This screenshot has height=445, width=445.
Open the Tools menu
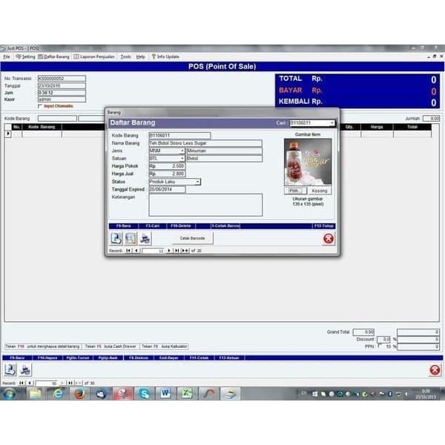125,57
